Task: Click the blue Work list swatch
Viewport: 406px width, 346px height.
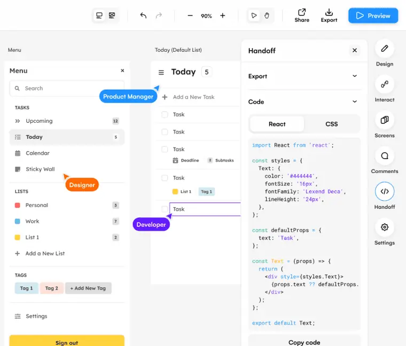Action: [x=17, y=221]
